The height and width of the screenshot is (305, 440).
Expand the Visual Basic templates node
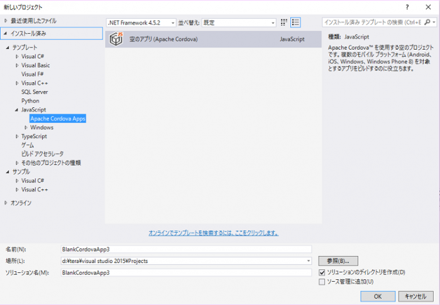coord(17,65)
